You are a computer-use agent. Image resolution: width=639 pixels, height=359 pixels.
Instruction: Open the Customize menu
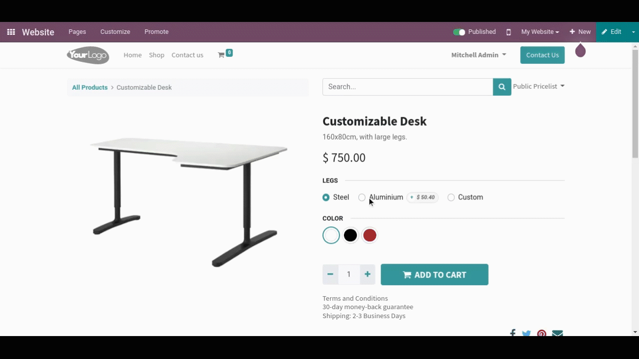coord(115,32)
